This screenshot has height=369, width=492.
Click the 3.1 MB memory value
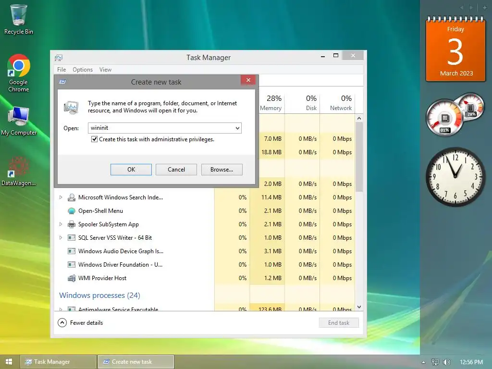[273, 251]
